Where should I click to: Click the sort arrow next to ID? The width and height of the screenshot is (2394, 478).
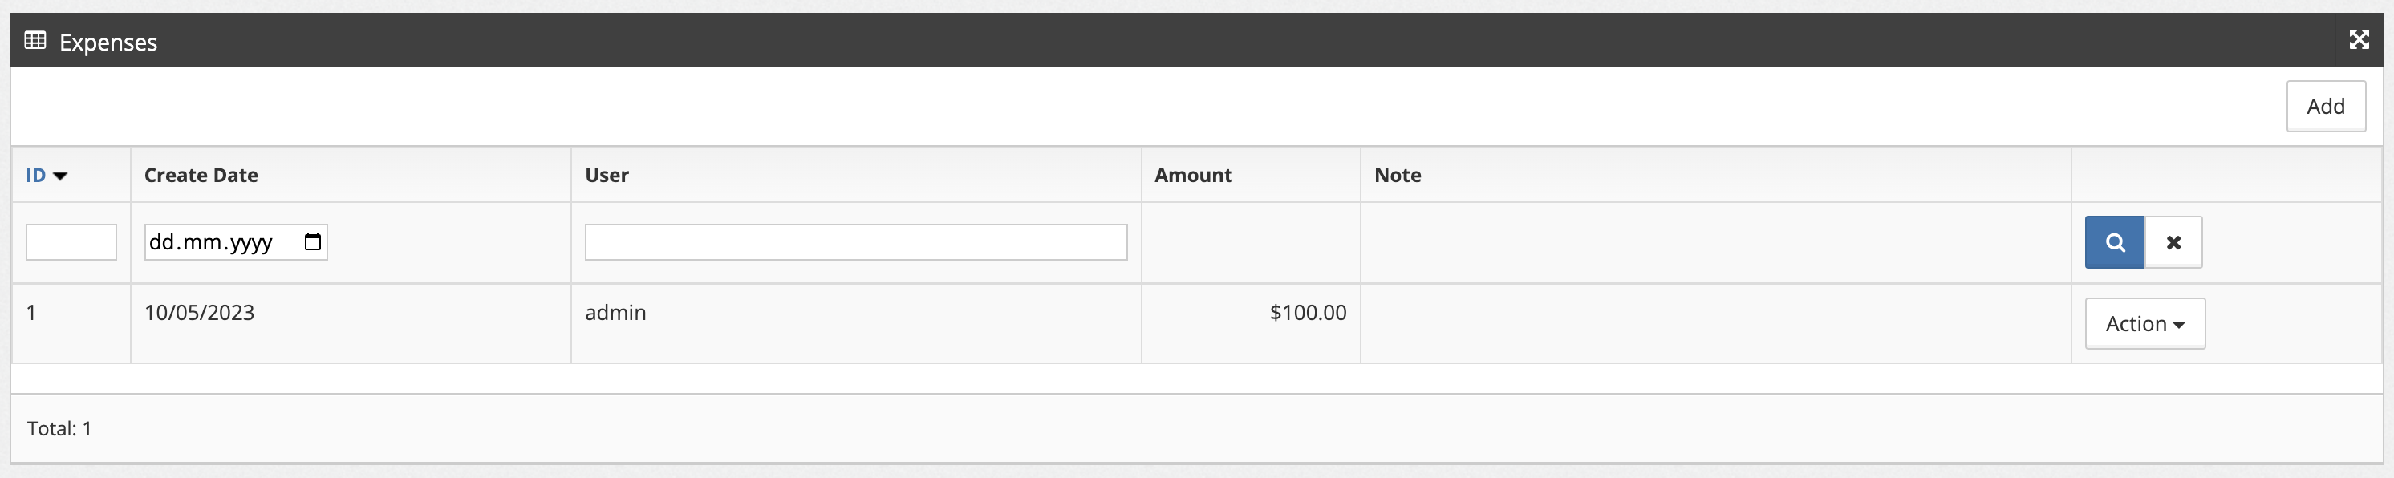tap(61, 175)
